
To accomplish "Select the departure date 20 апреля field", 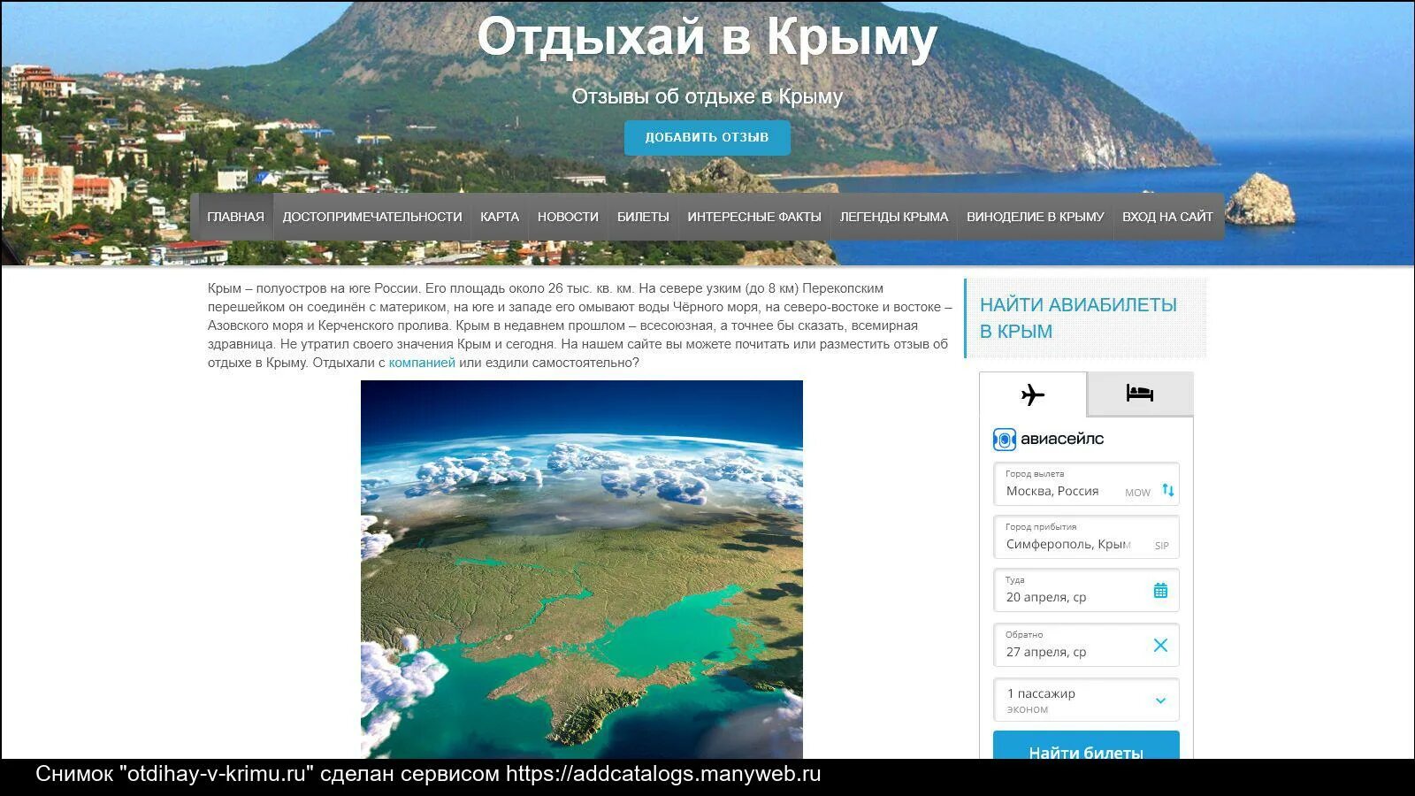I will [1086, 590].
